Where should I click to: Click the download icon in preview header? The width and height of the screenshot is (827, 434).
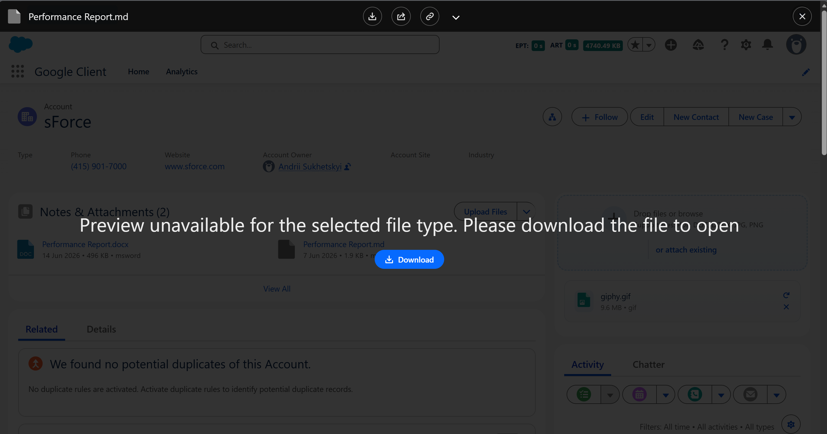point(372,16)
